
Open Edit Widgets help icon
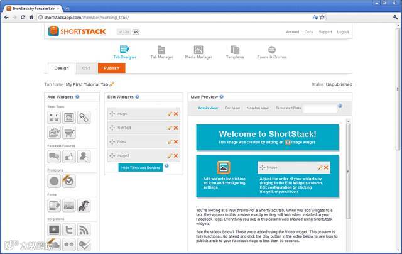pos(137,97)
